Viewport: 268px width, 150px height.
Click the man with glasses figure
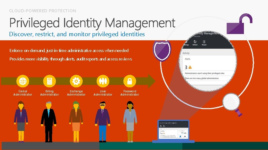click(x=103, y=122)
